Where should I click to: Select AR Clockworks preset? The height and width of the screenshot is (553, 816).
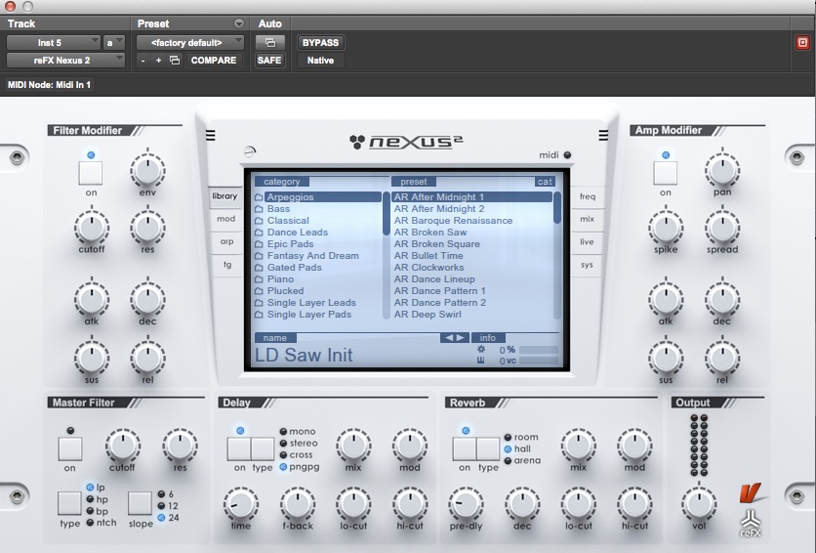click(x=428, y=268)
